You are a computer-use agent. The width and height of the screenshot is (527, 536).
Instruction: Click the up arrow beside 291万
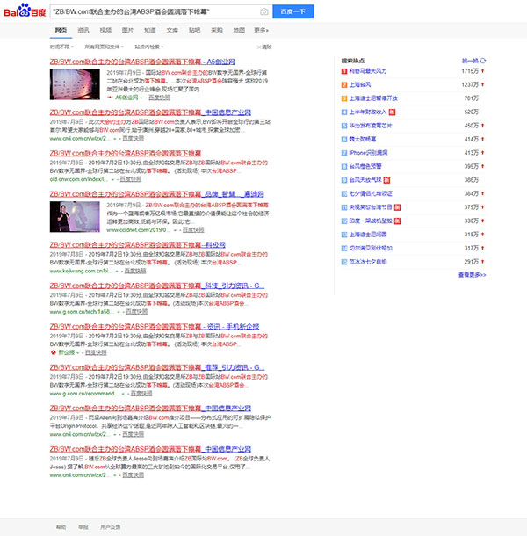482,262
